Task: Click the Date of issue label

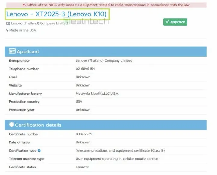Action: point(19,143)
